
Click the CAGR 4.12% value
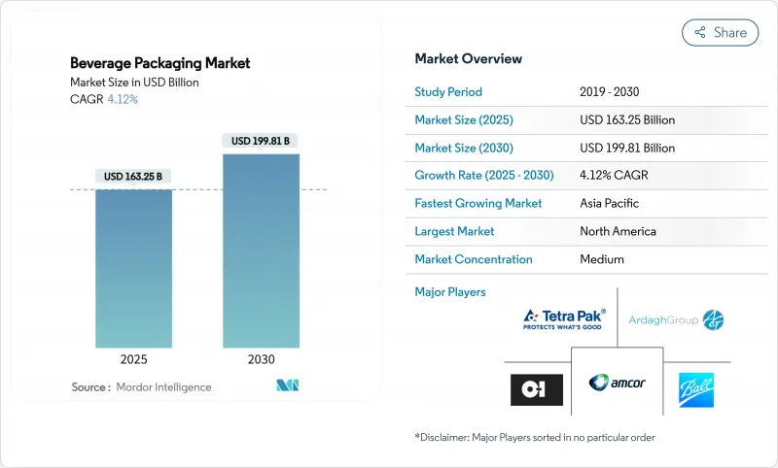click(x=122, y=99)
